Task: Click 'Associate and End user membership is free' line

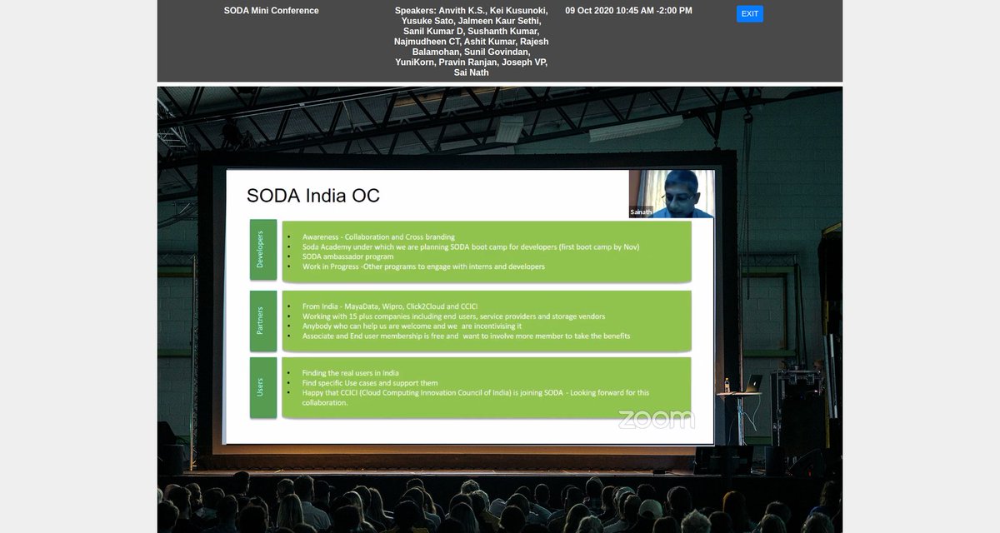Action: click(x=467, y=336)
